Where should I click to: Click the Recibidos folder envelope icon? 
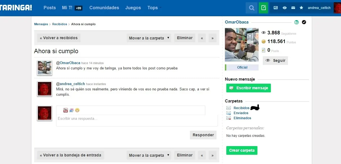(229, 108)
